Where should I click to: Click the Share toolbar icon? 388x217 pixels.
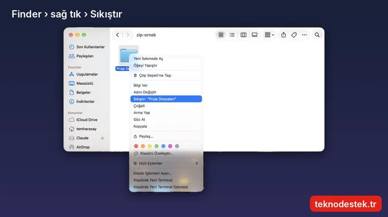click(284, 35)
